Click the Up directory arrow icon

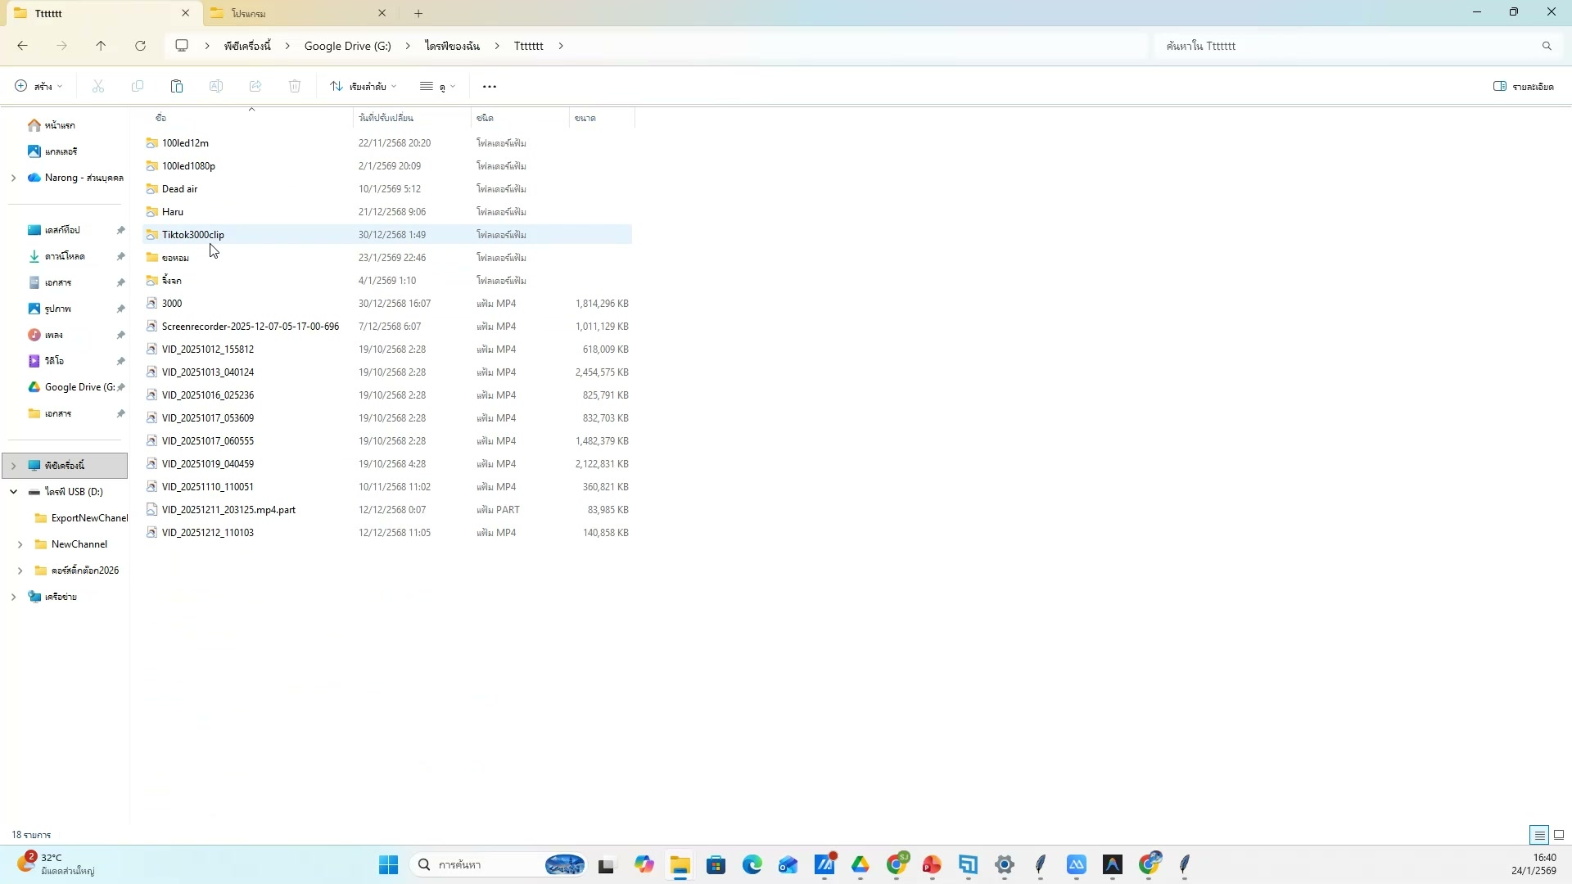pos(101,46)
